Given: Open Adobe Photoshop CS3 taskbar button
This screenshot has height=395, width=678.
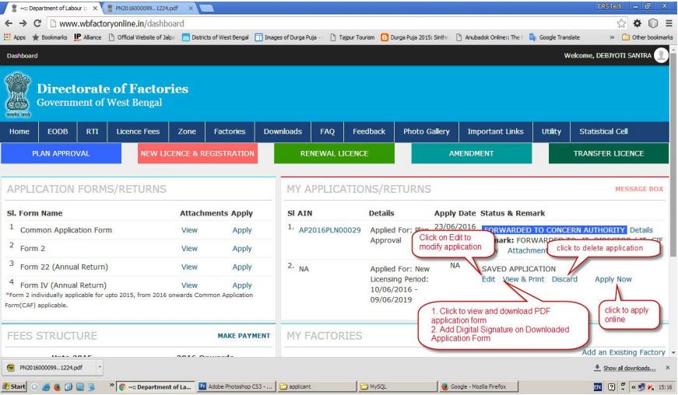Looking at the screenshot, I should (x=236, y=386).
